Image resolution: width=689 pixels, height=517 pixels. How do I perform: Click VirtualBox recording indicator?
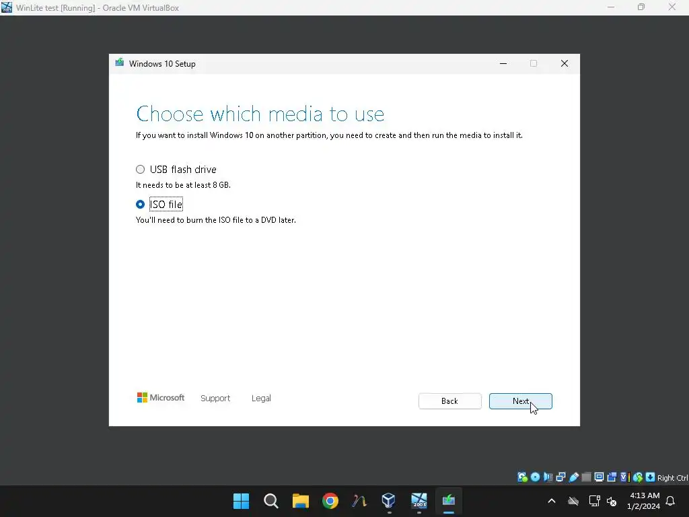pyautogui.click(x=612, y=477)
